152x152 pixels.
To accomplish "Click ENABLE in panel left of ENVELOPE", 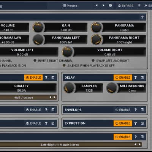I will [x=33, y=110].
